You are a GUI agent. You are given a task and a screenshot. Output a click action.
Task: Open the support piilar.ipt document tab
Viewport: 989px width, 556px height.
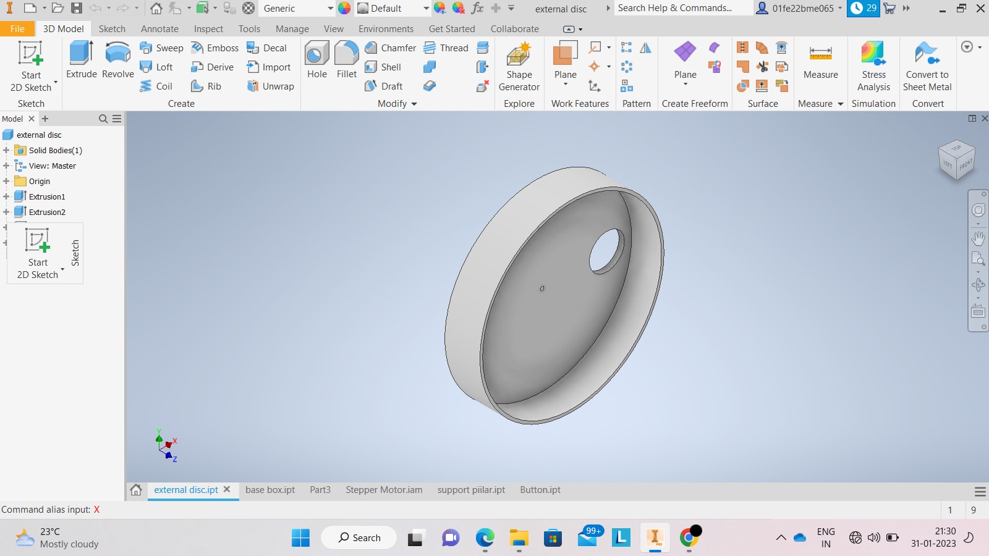(x=471, y=489)
